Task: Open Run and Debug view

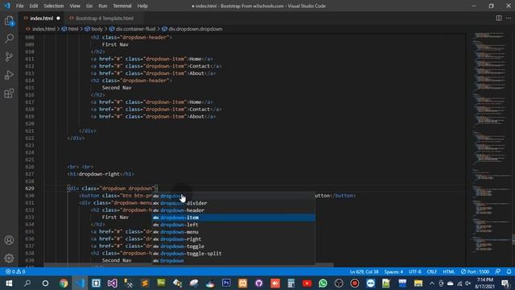Action: pyautogui.click(x=9, y=75)
